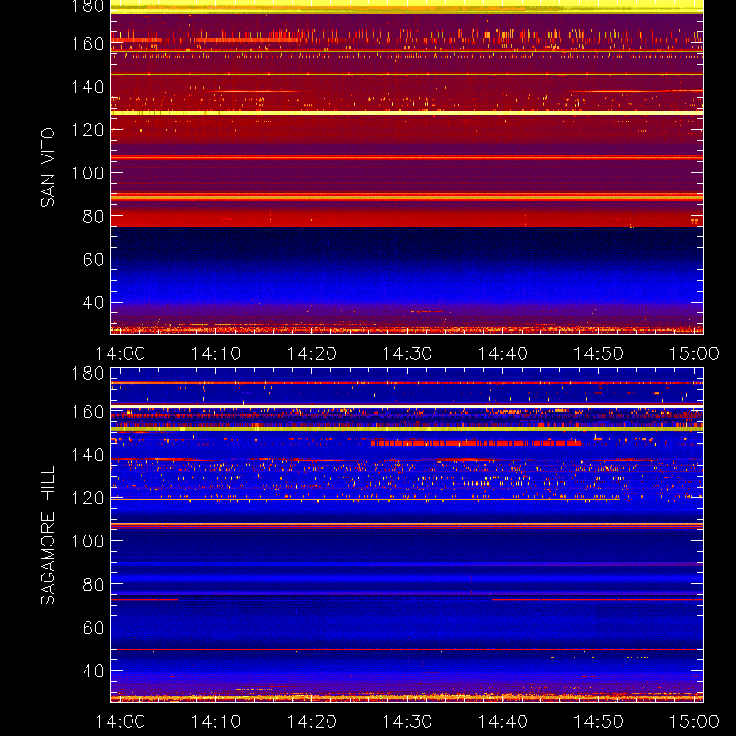Click the thick red dashed band near 145 in Sagamore Hill

476,443
